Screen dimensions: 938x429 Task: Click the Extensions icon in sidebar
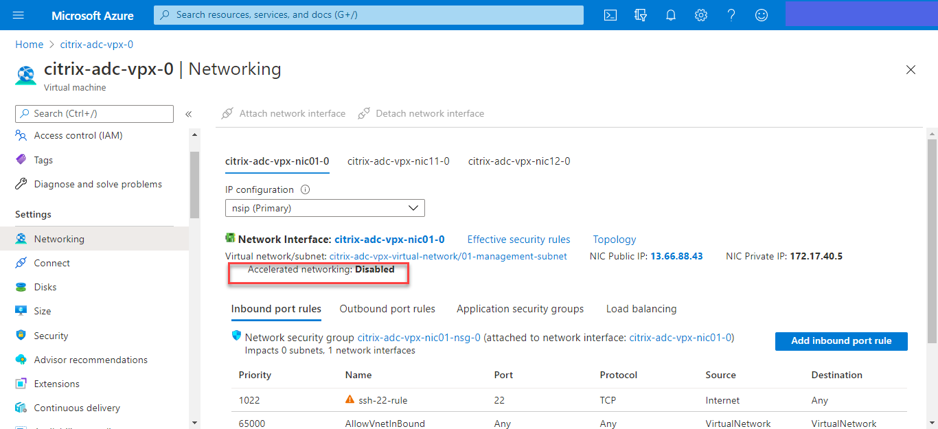click(21, 384)
